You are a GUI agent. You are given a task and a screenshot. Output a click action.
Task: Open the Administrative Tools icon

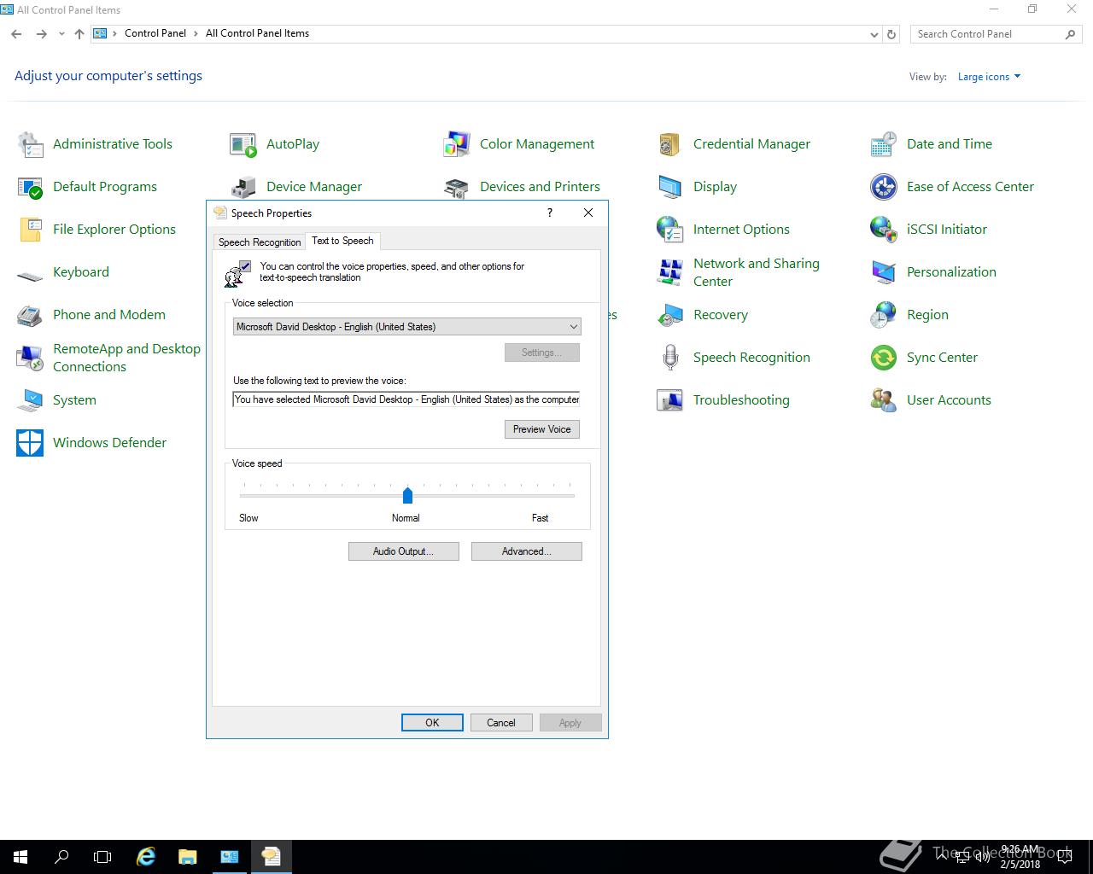tap(30, 144)
